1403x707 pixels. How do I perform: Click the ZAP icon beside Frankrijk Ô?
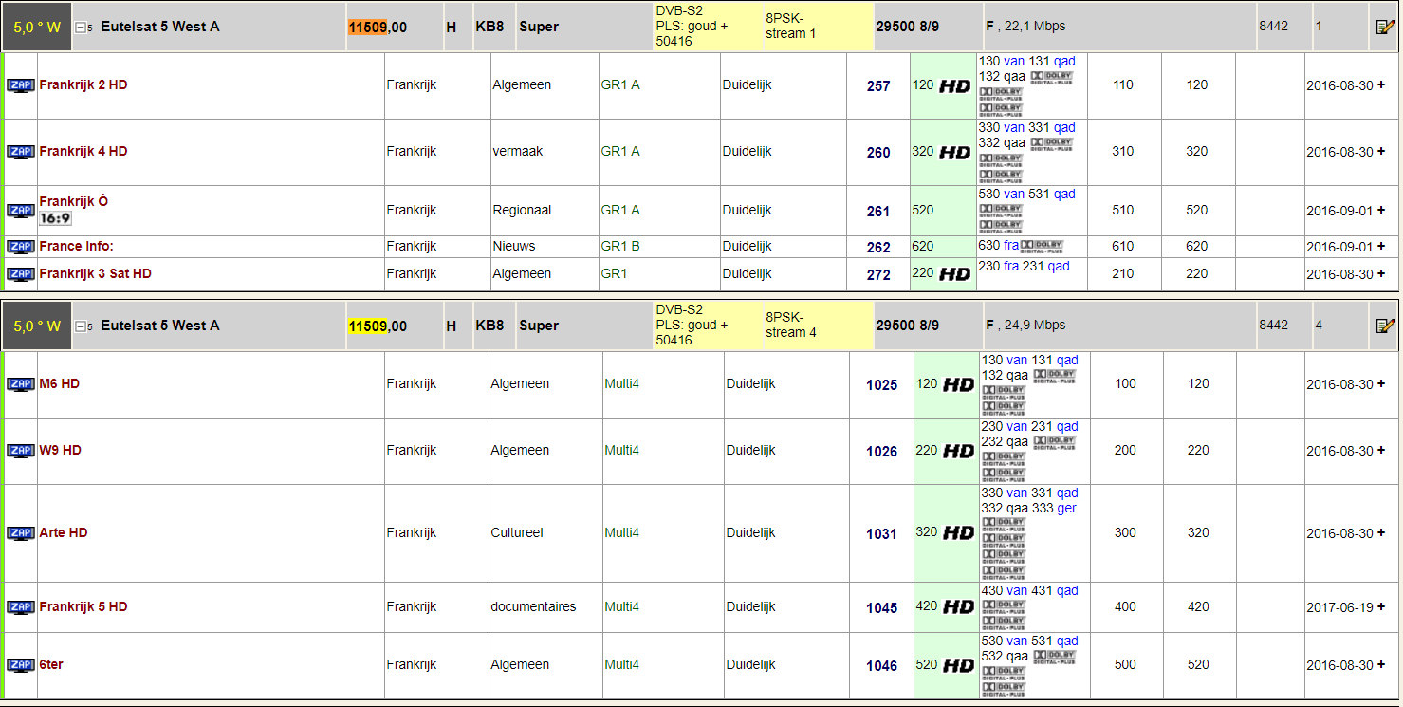point(21,211)
